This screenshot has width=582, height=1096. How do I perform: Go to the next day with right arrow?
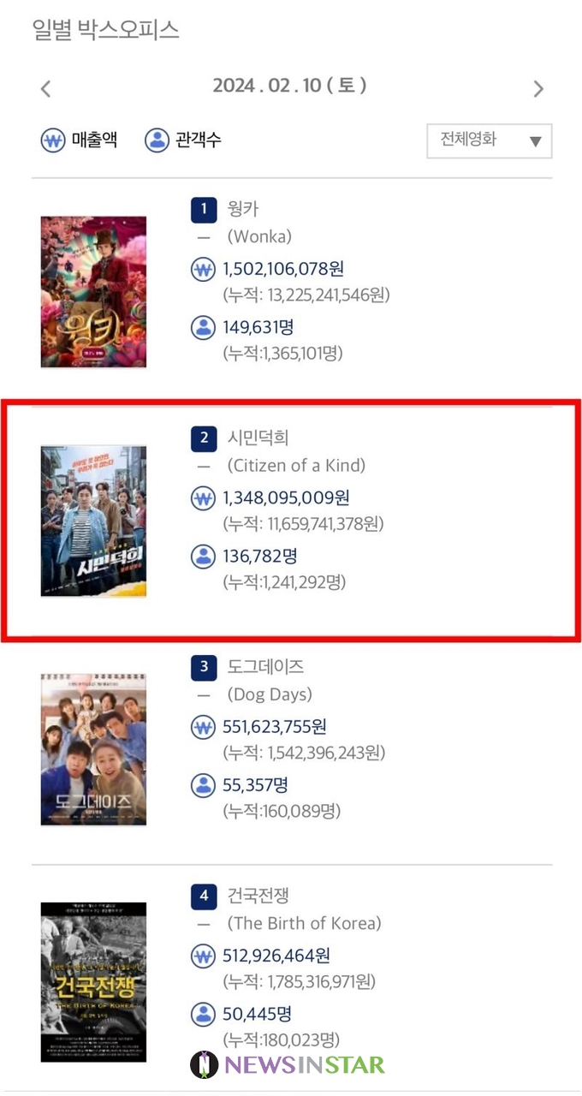pyautogui.click(x=538, y=88)
